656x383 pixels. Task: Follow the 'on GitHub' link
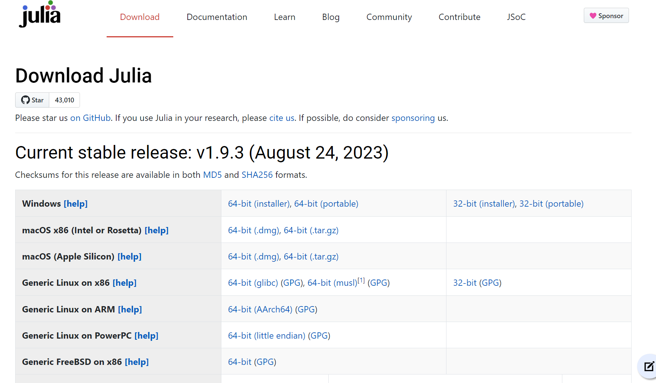click(90, 118)
